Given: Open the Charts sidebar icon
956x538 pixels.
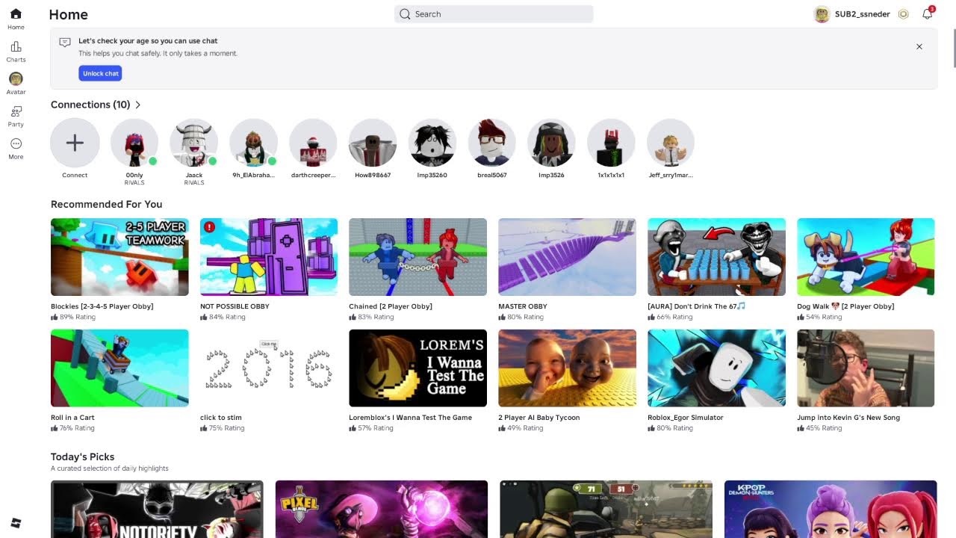Looking at the screenshot, I should tap(16, 46).
